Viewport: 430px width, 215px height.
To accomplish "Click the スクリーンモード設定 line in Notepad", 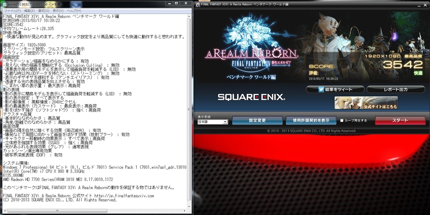I will pos(44,49).
